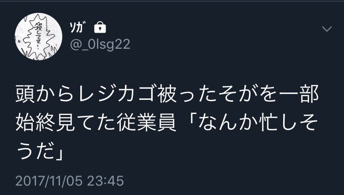This screenshot has height=195, width=344.
Task: Click the last tweet line うだ」
Action: point(40,151)
